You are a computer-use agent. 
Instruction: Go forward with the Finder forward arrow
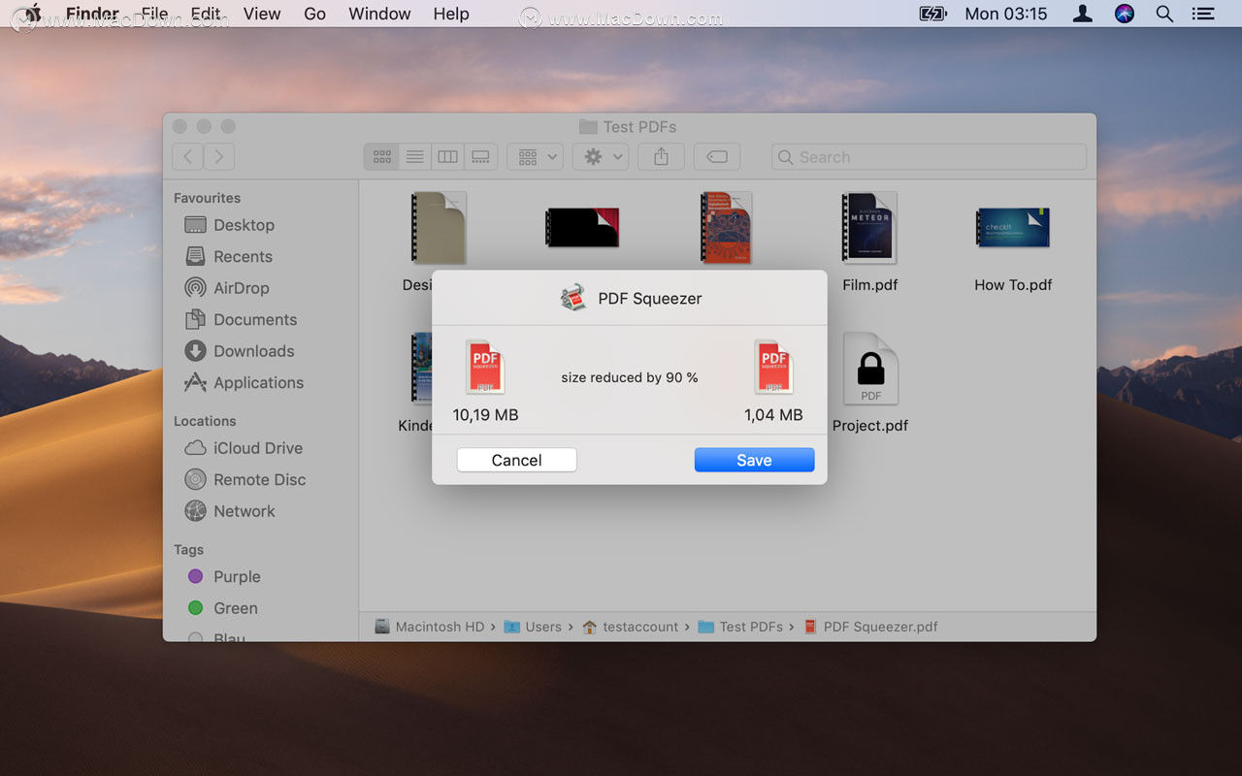pos(218,156)
